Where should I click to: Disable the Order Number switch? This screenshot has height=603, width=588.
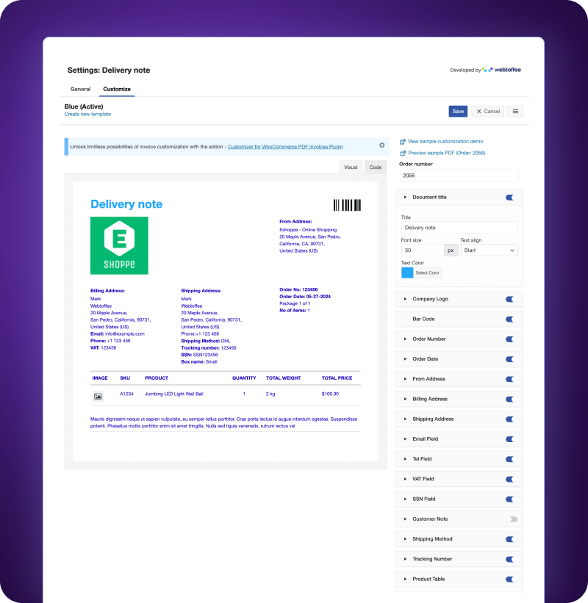point(510,339)
